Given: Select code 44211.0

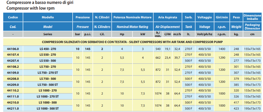Looking at the screenshot, I should (x=13, y=108).
